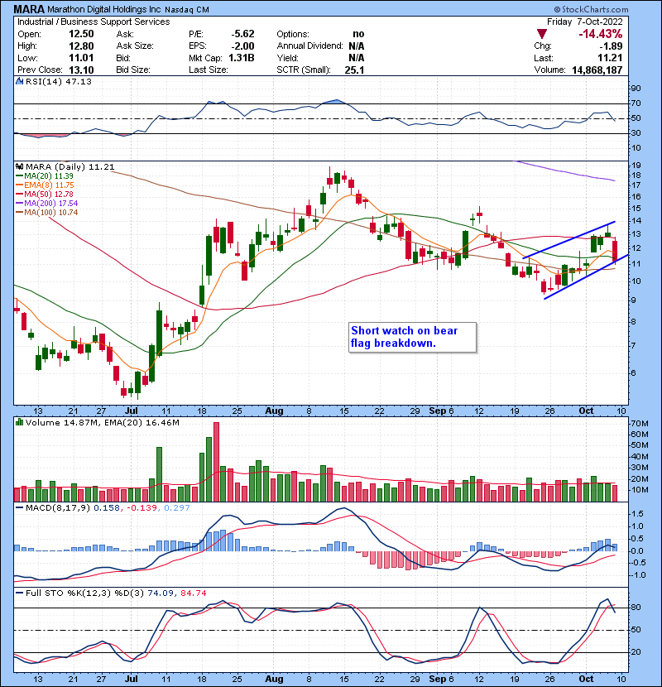Image resolution: width=662 pixels, height=687 pixels.
Task: Click the company name Marathon Digital Holdings Inc
Action: 103,9
